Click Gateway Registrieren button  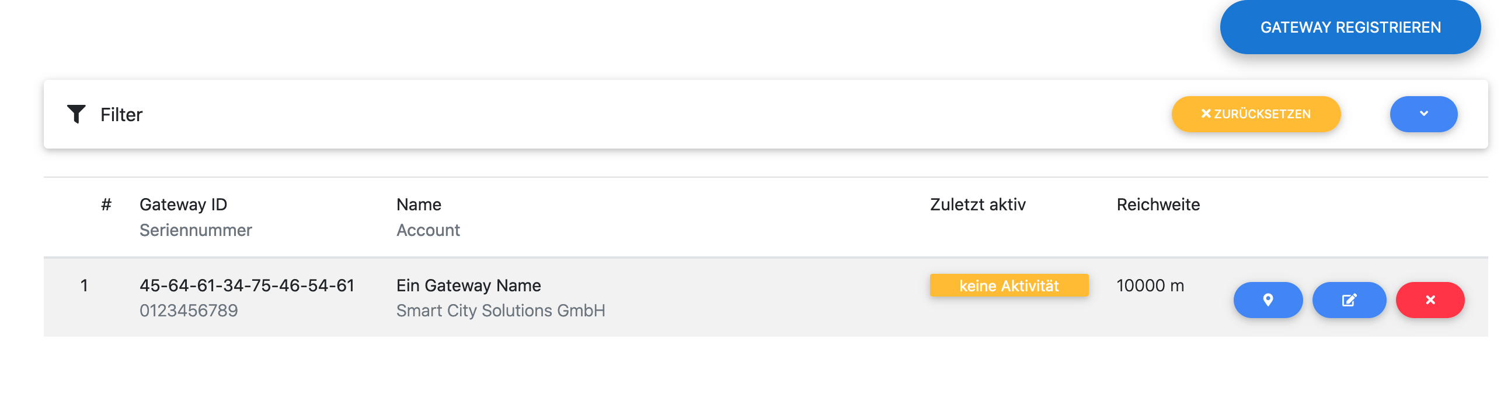tap(1350, 27)
